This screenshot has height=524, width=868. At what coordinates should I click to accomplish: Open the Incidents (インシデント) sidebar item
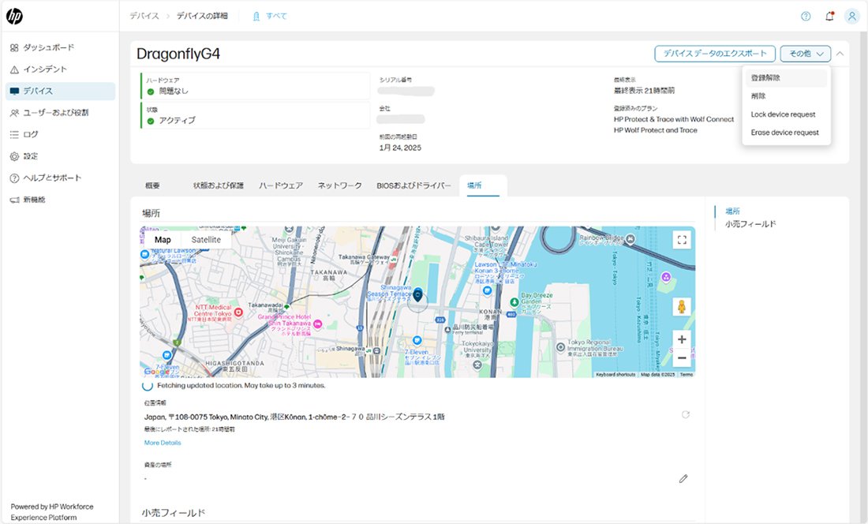[38, 69]
